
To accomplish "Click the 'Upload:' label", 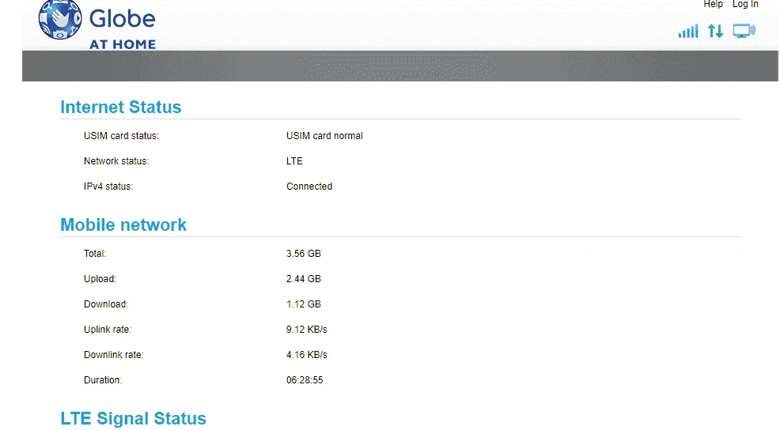I will 100,279.
